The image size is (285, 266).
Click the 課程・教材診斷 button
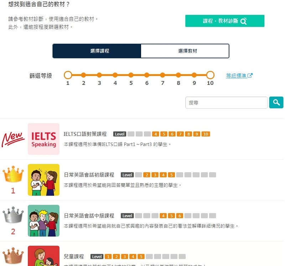[x=225, y=21]
